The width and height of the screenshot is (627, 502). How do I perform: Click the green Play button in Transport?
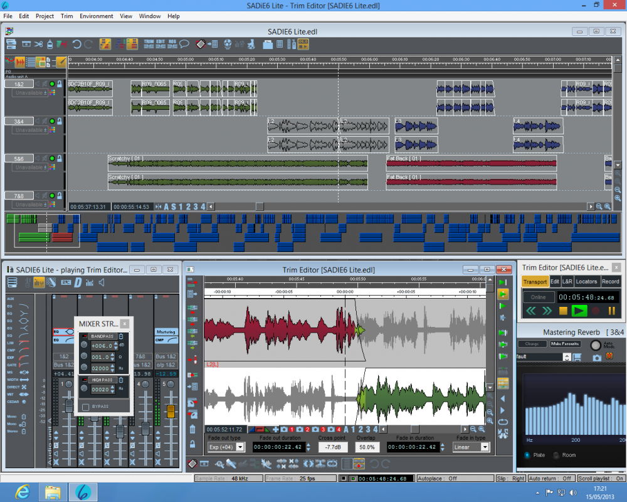pyautogui.click(x=579, y=311)
